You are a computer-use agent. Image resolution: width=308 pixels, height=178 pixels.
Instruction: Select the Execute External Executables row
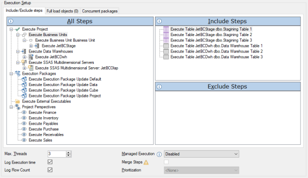(46, 101)
